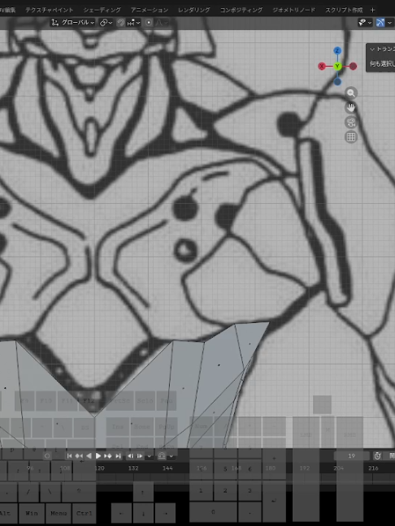The image size is (395, 526).
Task: Click the current frame field showing 19
Action: 352,456
